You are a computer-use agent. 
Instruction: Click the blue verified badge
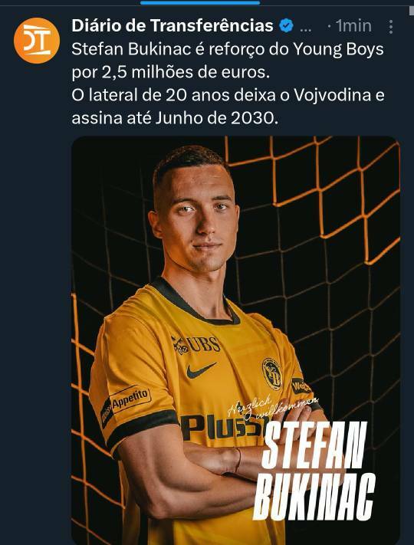coord(287,26)
